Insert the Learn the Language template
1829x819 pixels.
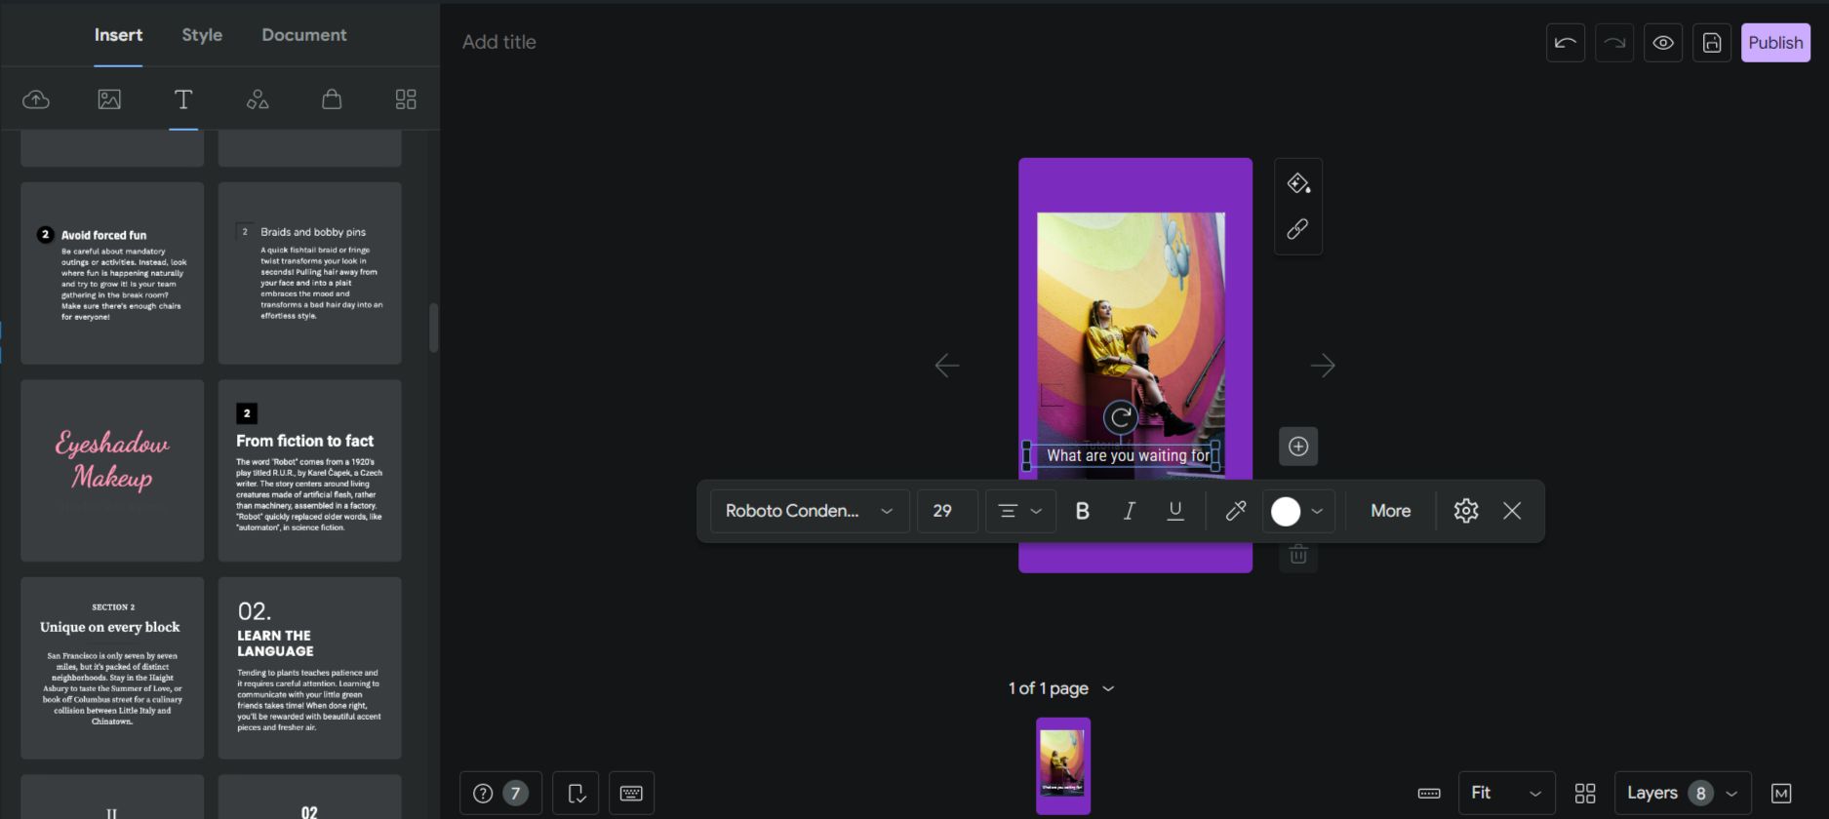click(x=310, y=668)
